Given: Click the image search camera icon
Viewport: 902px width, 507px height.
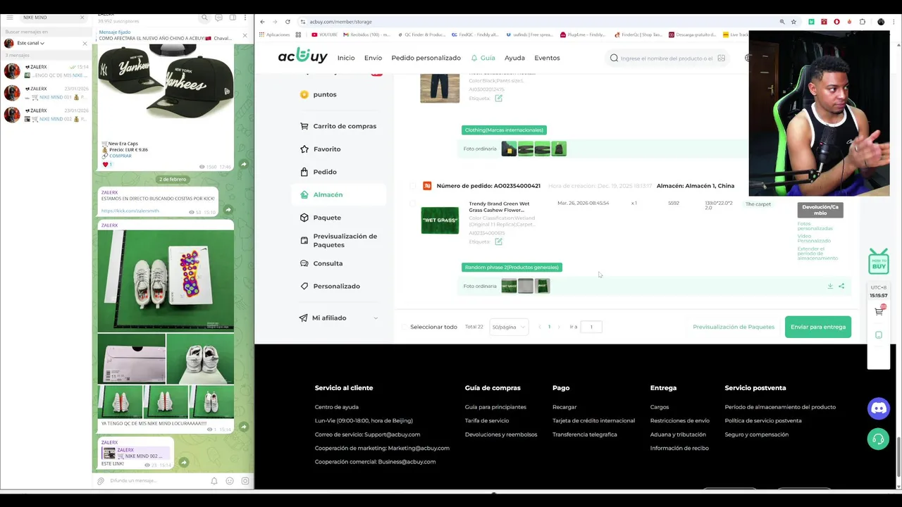Looking at the screenshot, I should click(721, 58).
